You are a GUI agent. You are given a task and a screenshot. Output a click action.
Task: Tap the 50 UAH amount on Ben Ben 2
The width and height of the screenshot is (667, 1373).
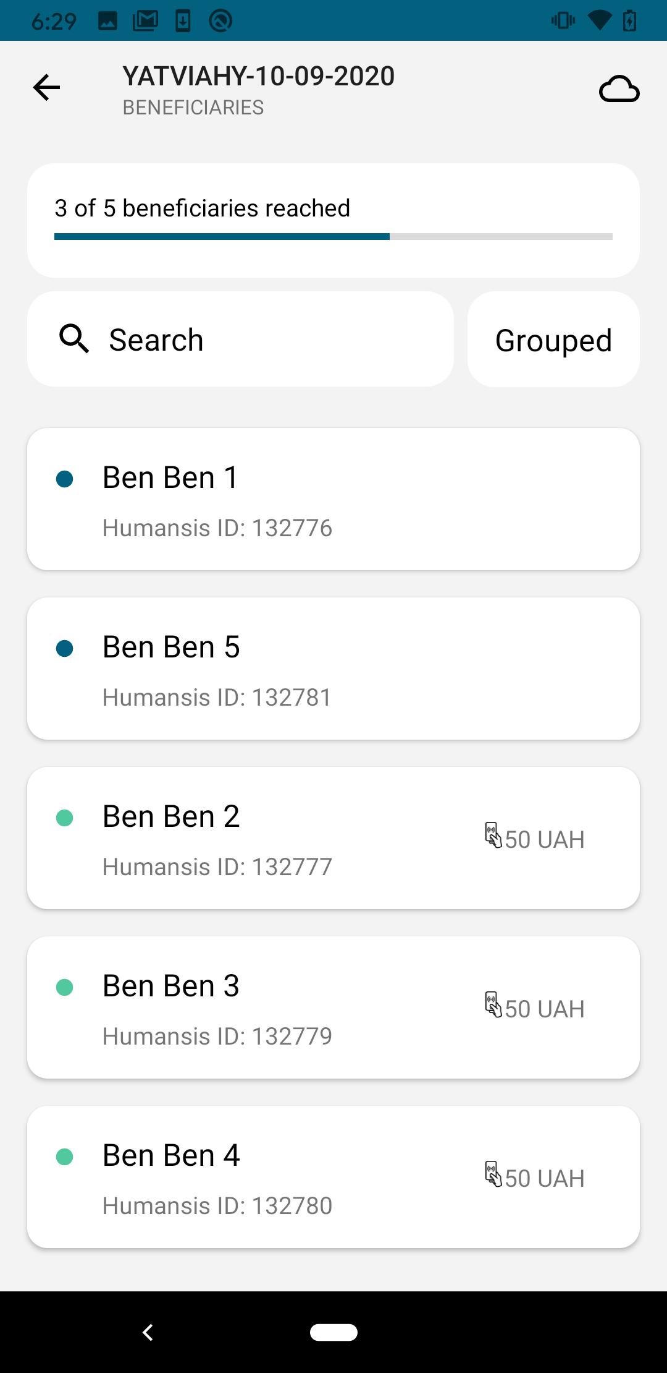click(x=545, y=840)
